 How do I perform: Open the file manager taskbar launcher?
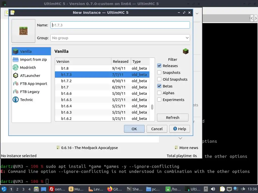[x=36, y=189]
